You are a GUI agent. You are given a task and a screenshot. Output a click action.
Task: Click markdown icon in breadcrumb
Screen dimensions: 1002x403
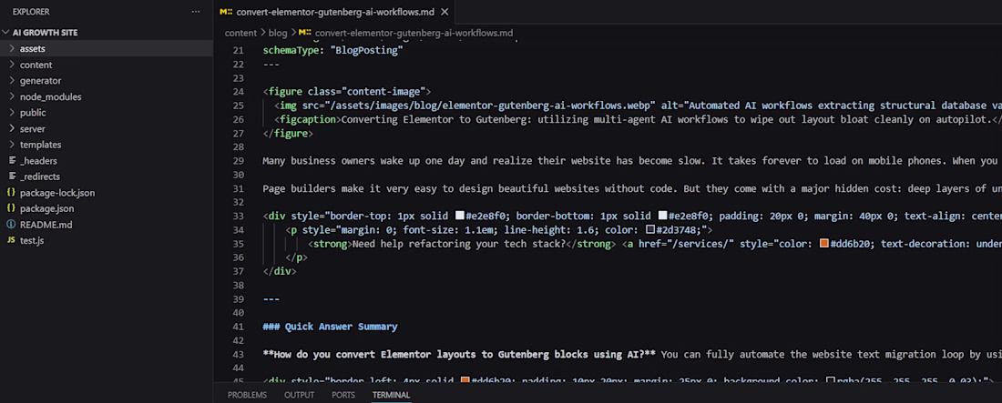coord(305,33)
